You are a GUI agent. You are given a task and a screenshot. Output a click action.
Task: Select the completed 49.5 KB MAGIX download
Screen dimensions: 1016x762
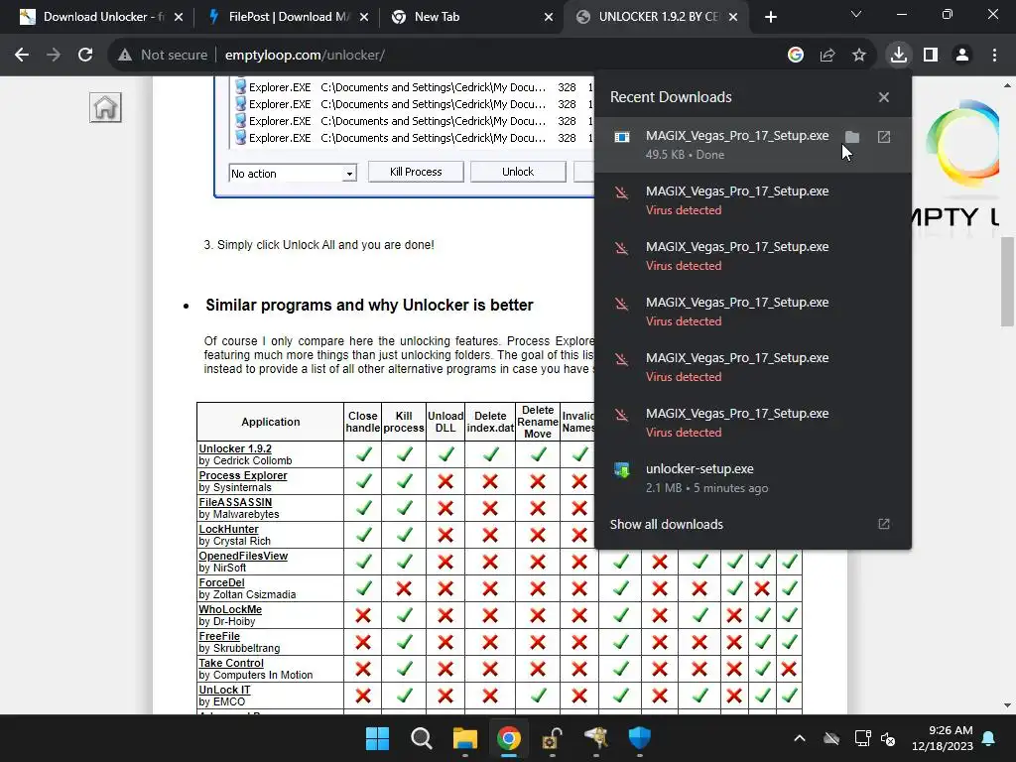(753, 145)
